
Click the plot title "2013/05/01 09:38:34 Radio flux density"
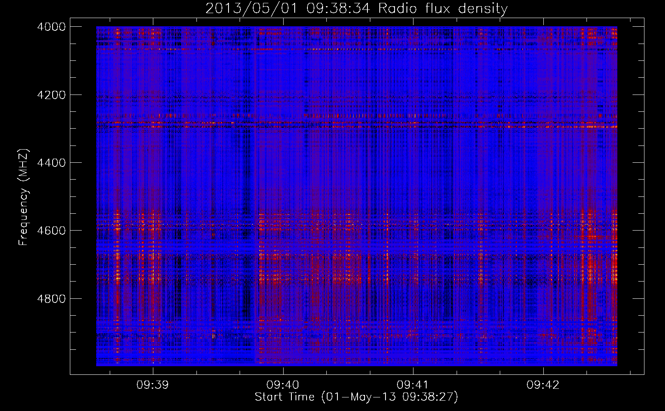[356, 8]
